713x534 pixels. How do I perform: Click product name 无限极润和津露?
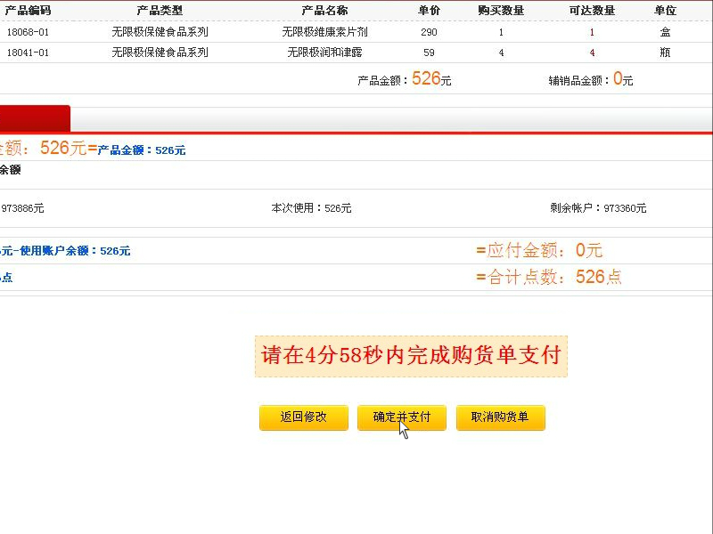pyautogui.click(x=324, y=53)
